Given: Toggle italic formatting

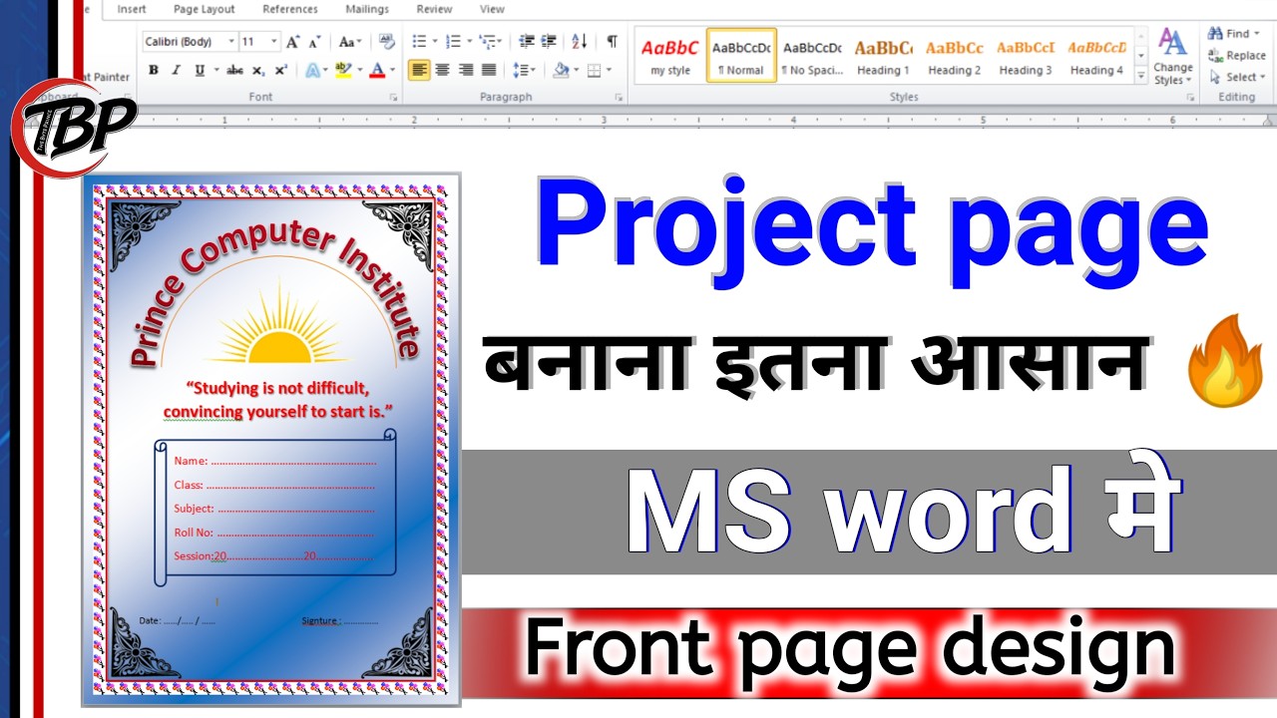Looking at the screenshot, I should pyautogui.click(x=176, y=70).
